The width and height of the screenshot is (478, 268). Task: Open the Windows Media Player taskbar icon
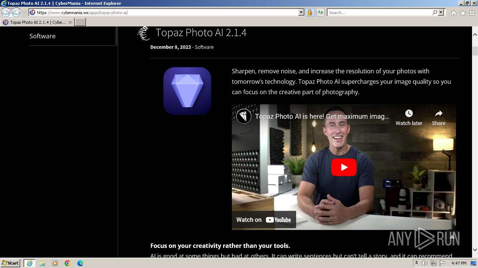click(x=55, y=263)
